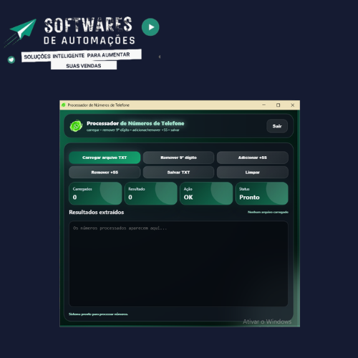Click the Limpar button
Viewport: 358px width, 358px height.
pos(253,173)
